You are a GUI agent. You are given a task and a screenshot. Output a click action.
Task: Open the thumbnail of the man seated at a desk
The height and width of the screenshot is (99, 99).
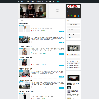click(24, 74)
